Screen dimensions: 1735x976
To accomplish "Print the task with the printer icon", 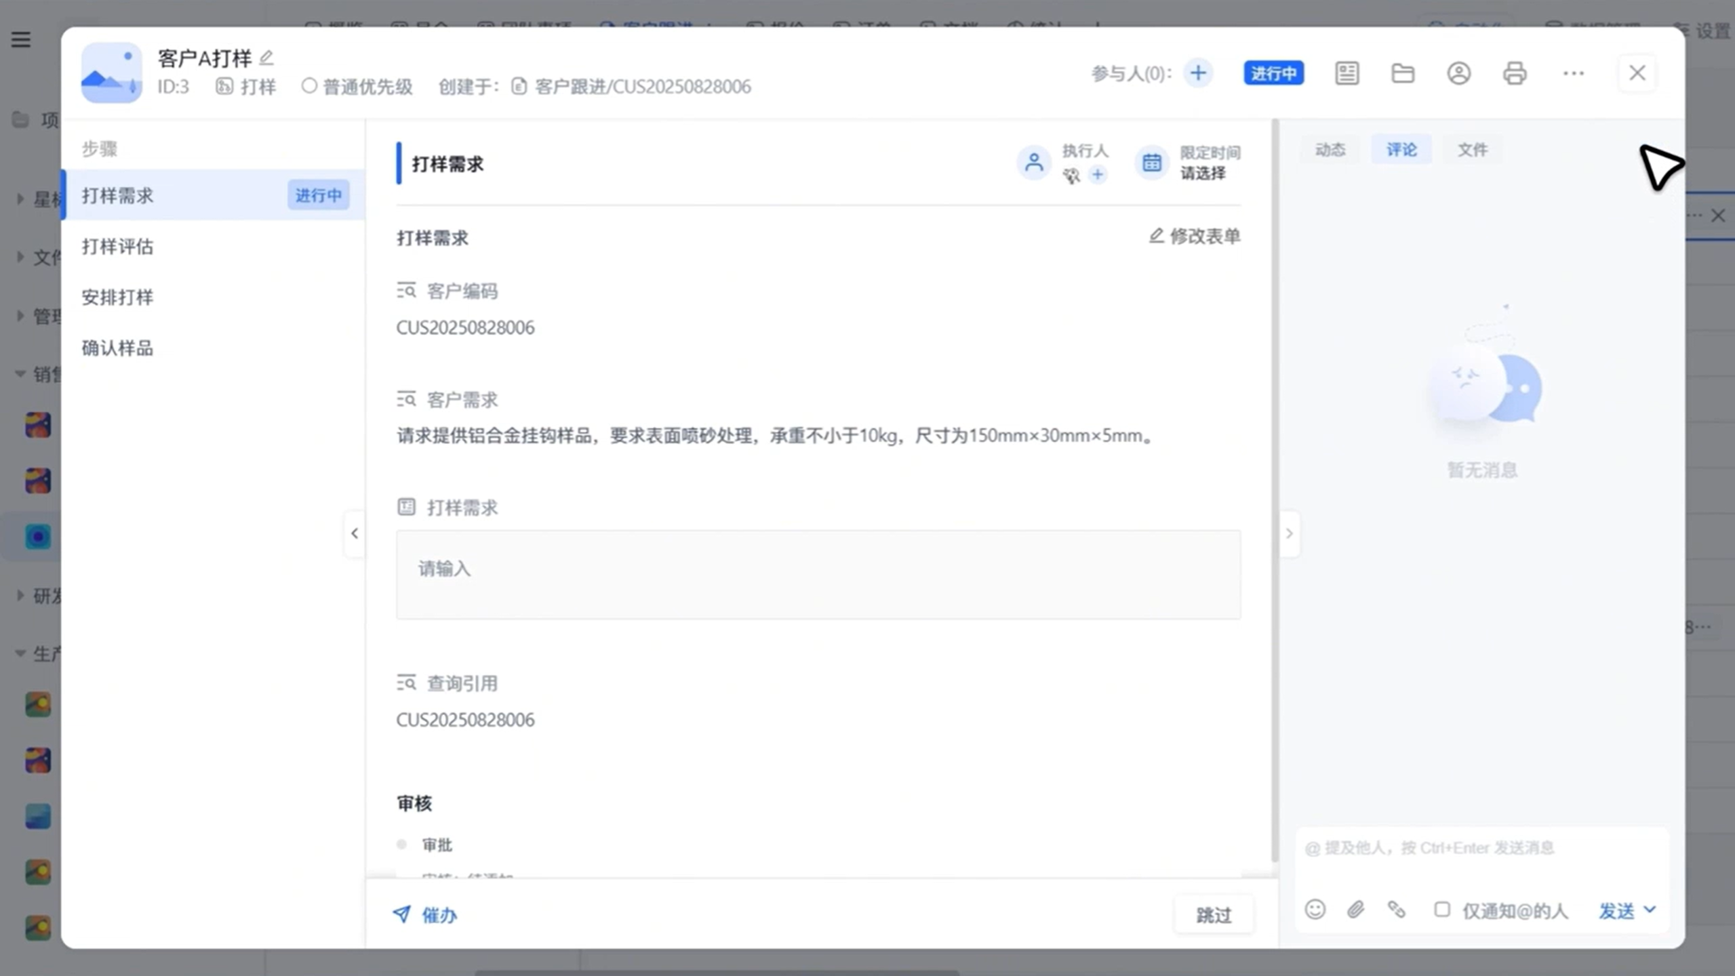I will 1515,73.
